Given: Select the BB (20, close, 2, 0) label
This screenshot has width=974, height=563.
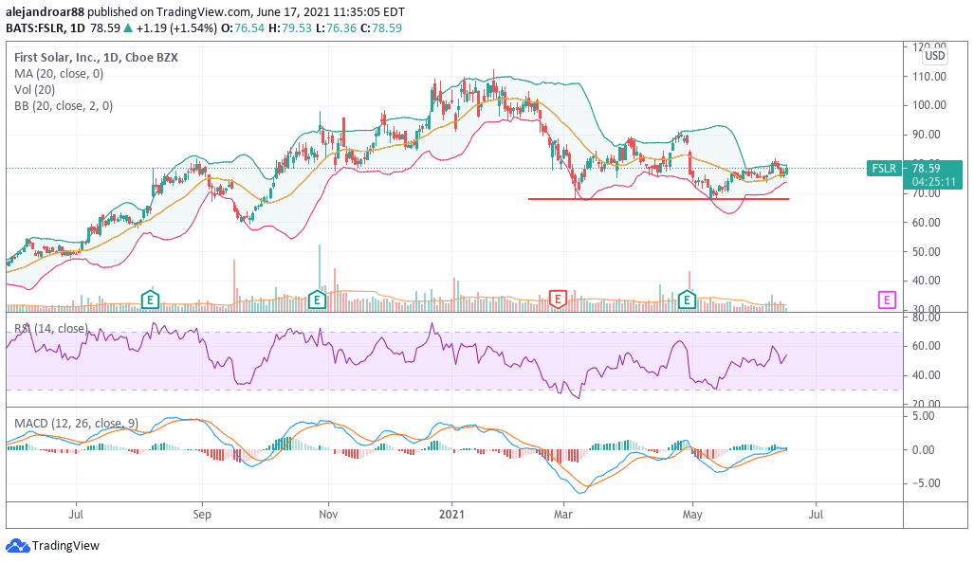Looking at the screenshot, I should point(64,106).
